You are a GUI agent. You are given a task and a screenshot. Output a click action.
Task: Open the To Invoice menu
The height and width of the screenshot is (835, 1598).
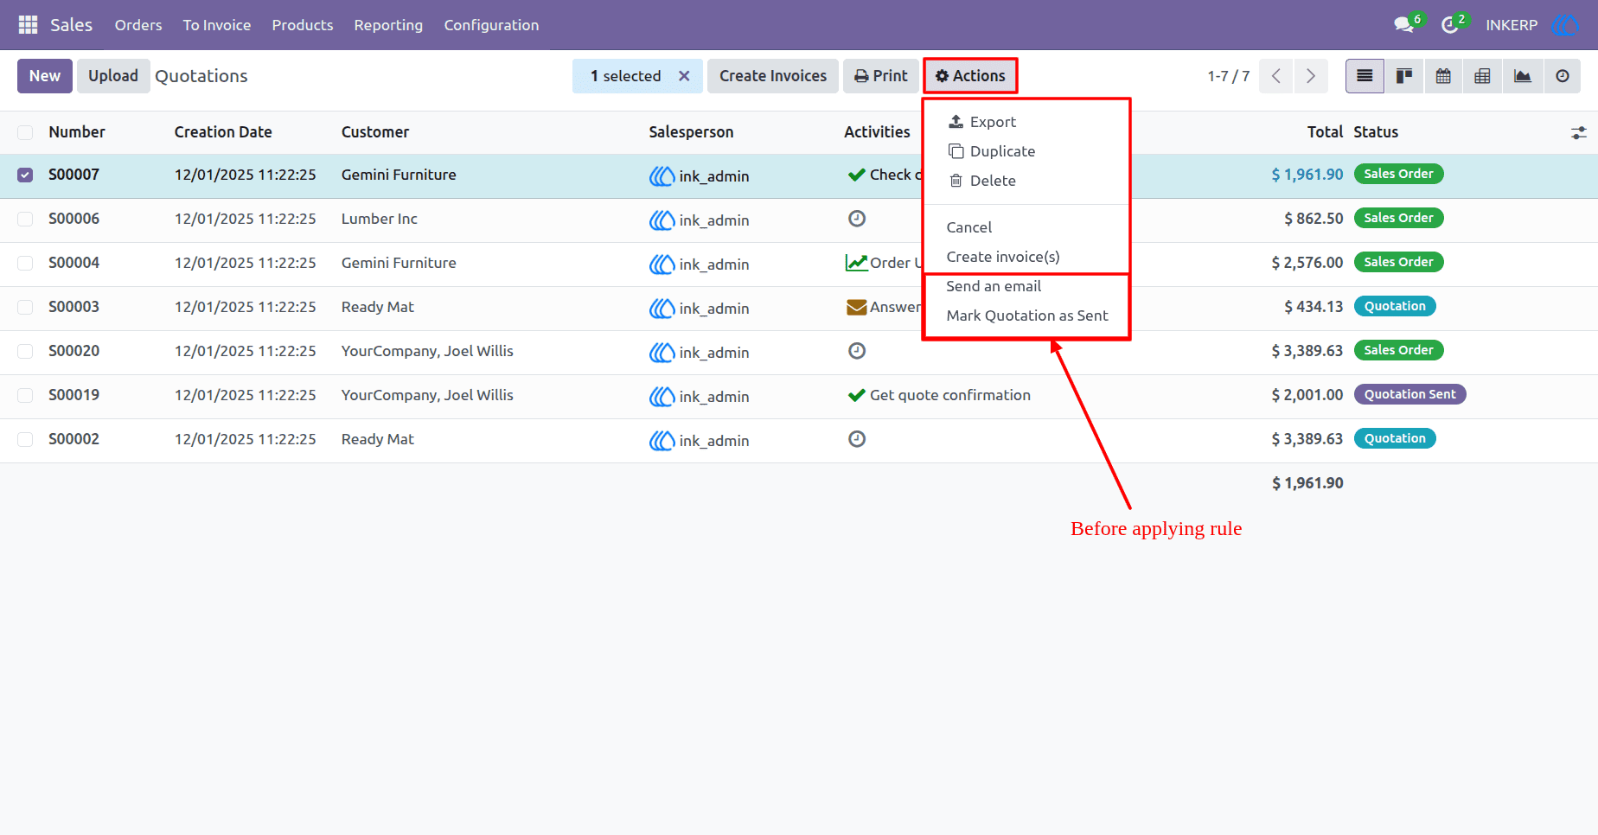(x=217, y=25)
